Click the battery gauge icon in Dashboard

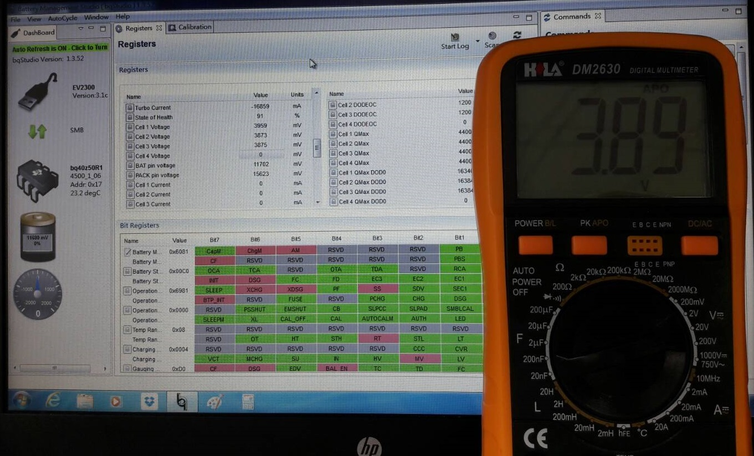point(38,237)
